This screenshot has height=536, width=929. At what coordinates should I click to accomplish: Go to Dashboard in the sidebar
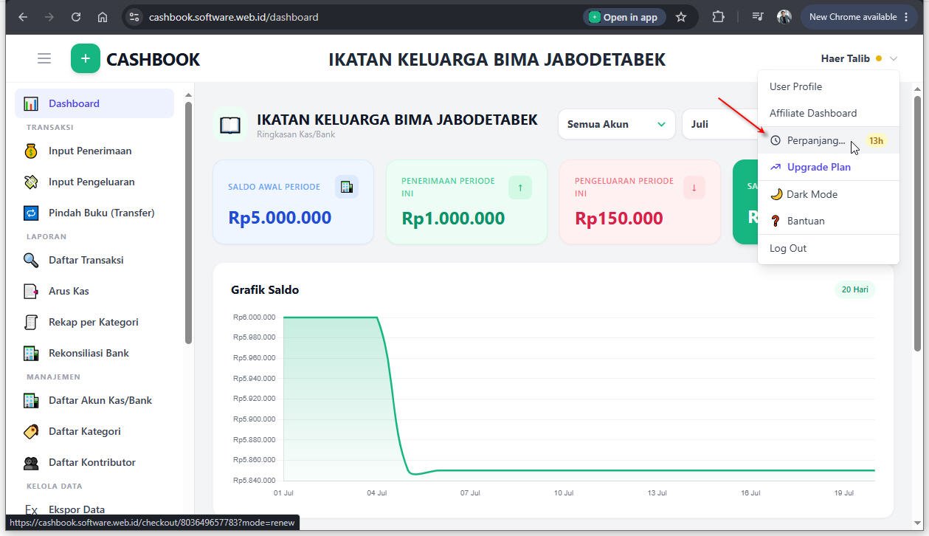click(x=94, y=103)
